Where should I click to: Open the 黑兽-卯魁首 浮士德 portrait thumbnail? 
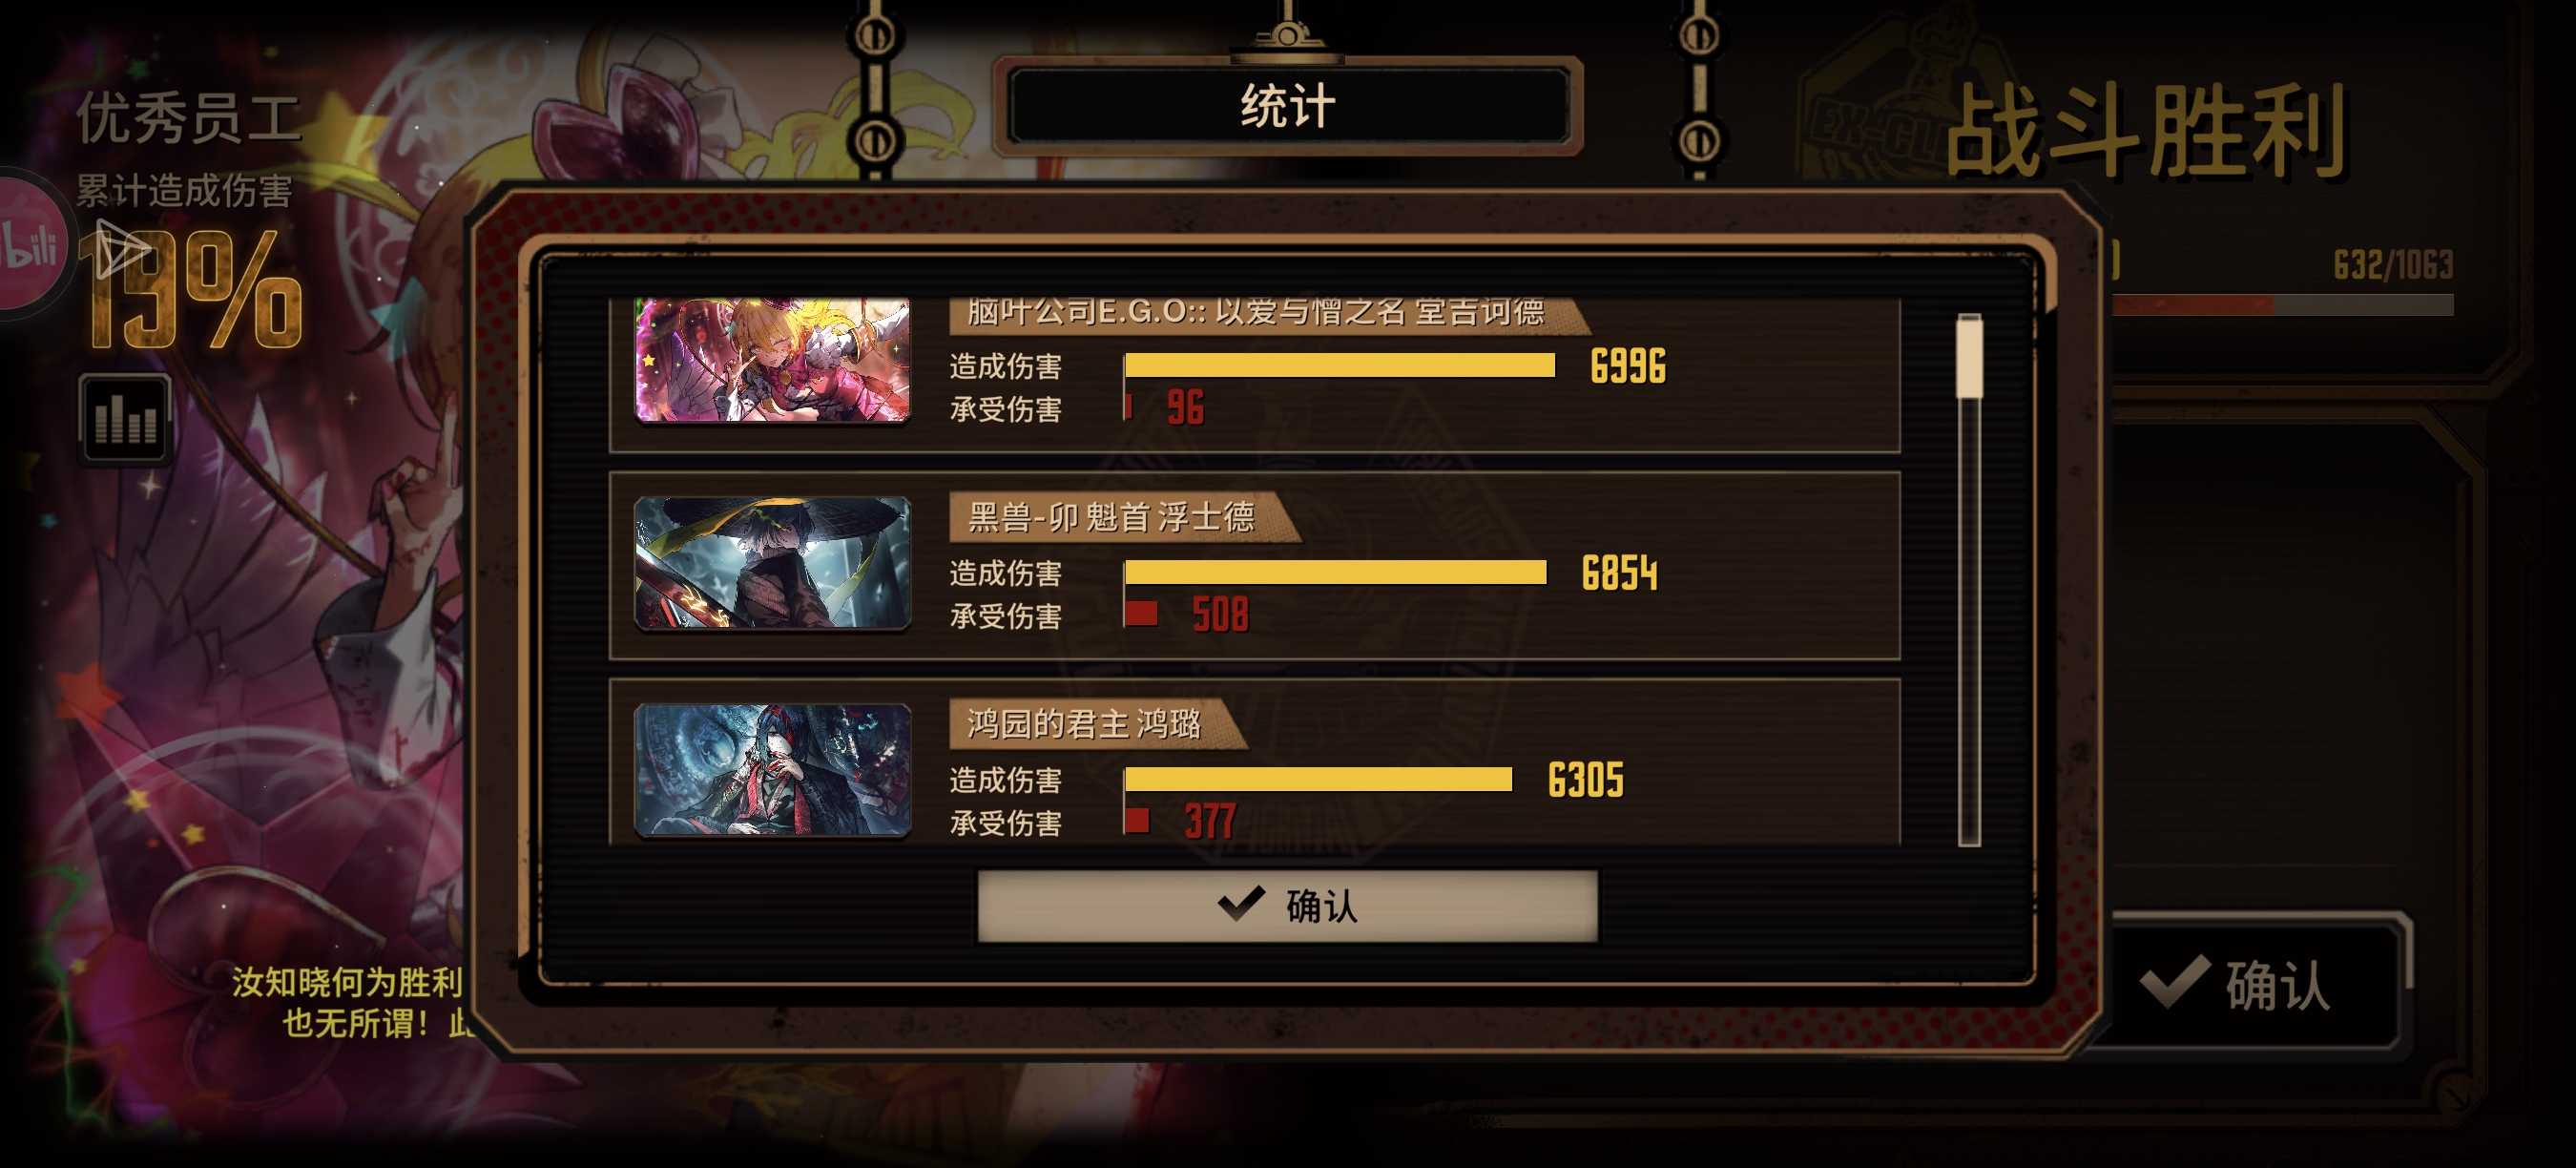point(772,563)
